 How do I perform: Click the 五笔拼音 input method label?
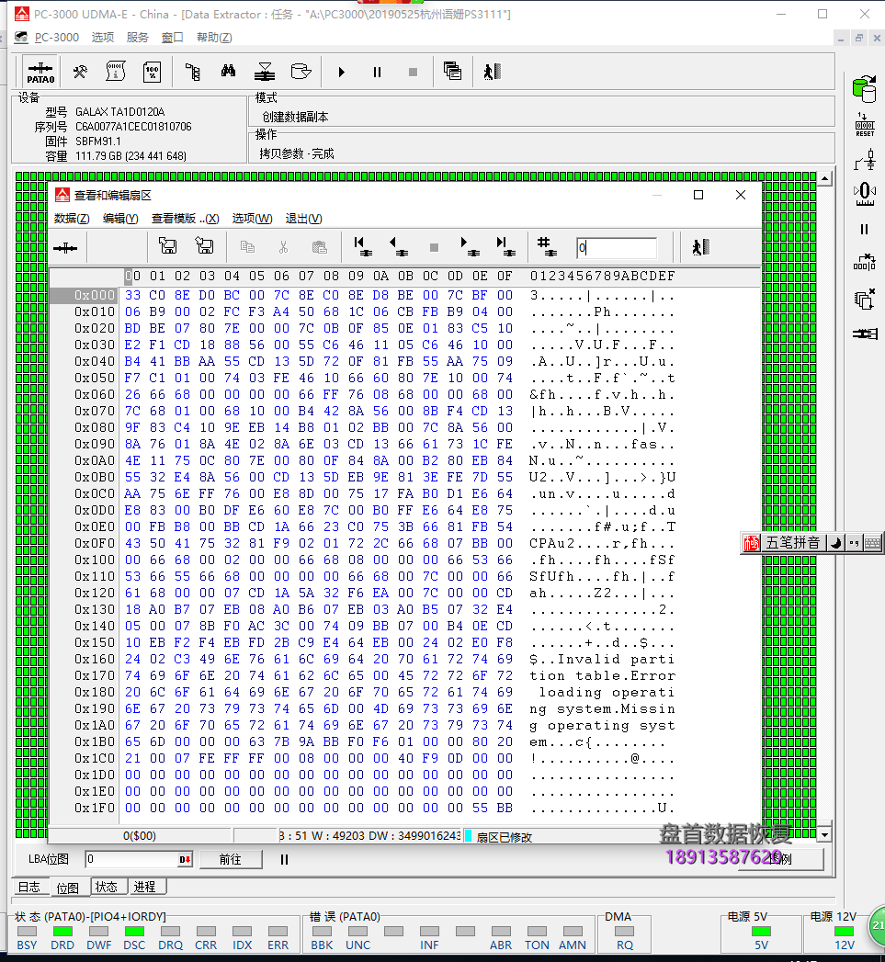click(x=793, y=543)
